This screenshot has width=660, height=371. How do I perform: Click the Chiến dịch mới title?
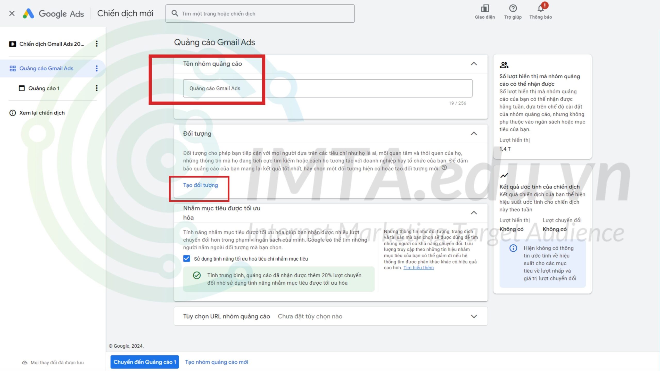125,13
